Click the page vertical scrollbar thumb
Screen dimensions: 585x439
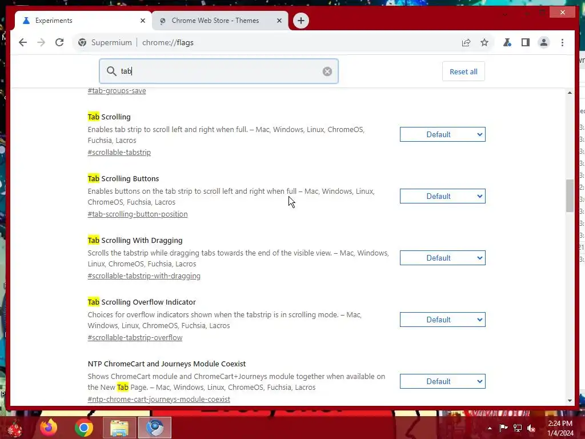pos(570,195)
